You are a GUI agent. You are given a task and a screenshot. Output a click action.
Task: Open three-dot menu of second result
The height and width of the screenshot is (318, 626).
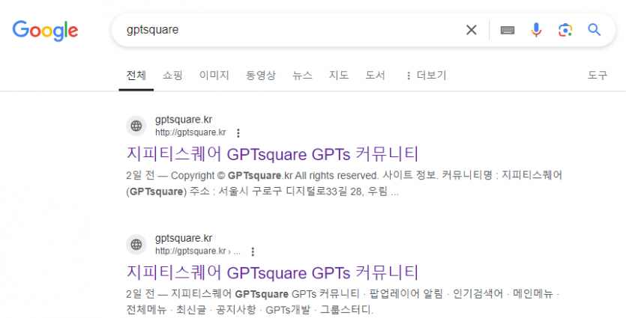click(253, 251)
